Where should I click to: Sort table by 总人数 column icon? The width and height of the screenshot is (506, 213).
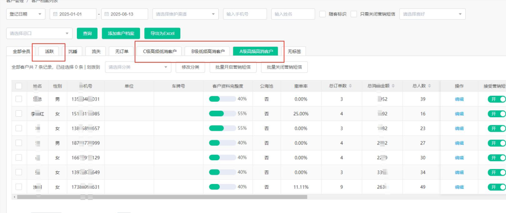pyautogui.click(x=429, y=86)
